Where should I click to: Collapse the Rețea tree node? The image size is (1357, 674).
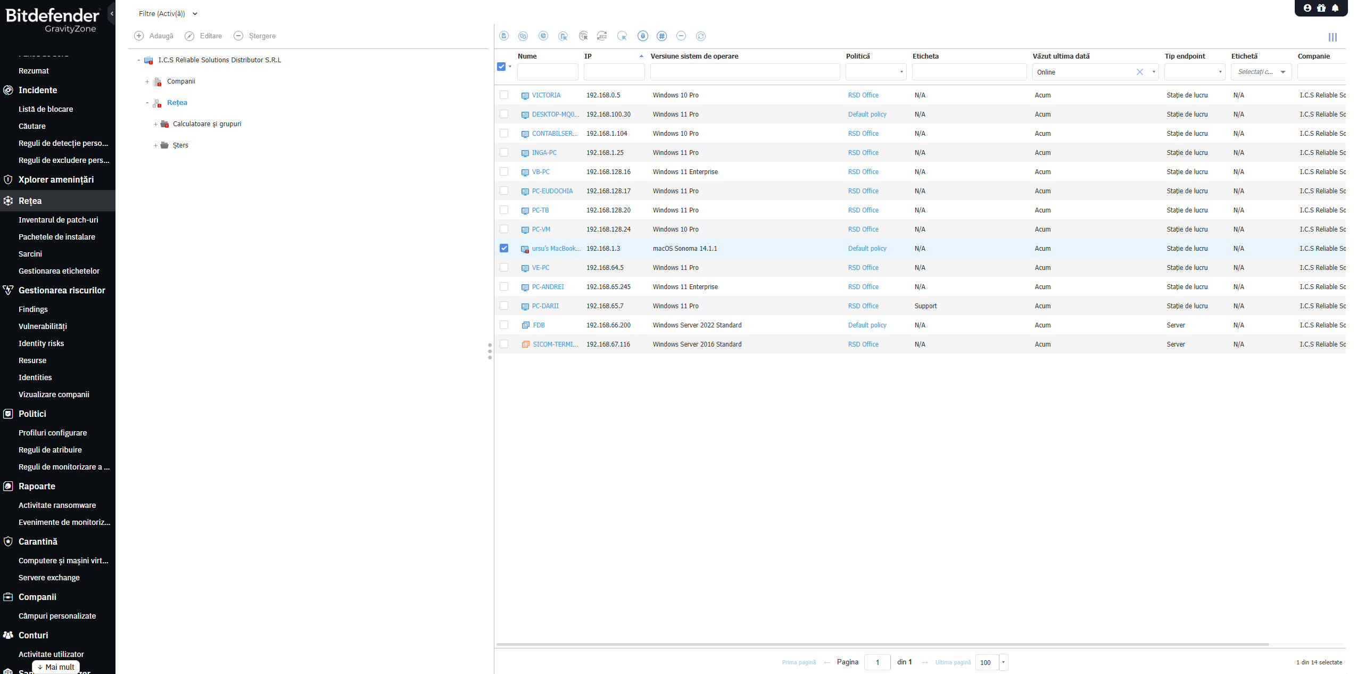tap(147, 103)
